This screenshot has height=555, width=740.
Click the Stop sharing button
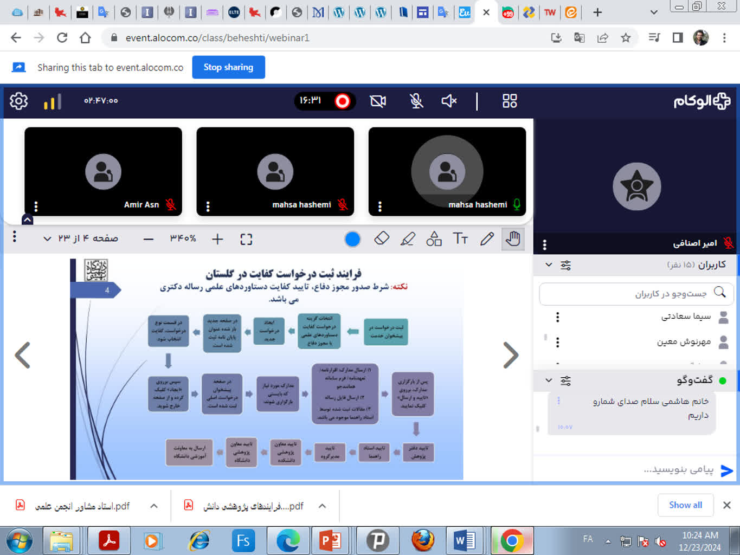point(228,67)
